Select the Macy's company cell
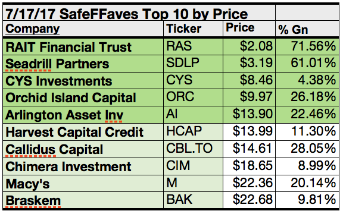 coord(83,183)
